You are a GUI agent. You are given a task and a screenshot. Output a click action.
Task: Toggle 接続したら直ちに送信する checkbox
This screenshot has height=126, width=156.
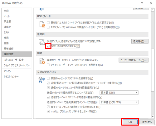pos(48,46)
